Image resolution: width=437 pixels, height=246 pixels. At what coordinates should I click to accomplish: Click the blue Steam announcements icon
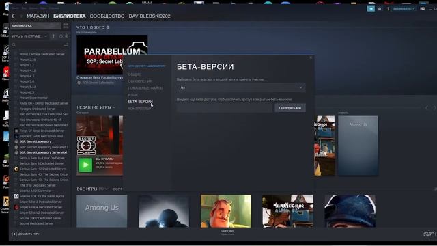click(x=371, y=9)
